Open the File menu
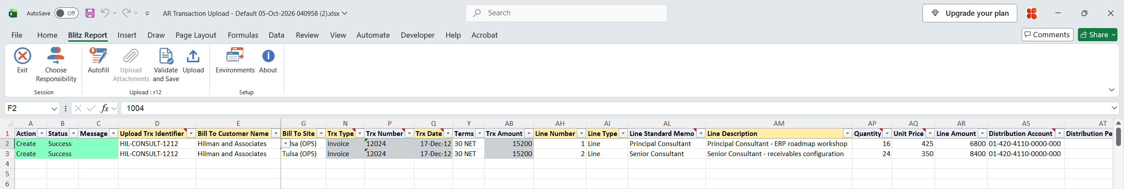Screen dimensions: 1124x189 pyautogui.click(x=17, y=35)
